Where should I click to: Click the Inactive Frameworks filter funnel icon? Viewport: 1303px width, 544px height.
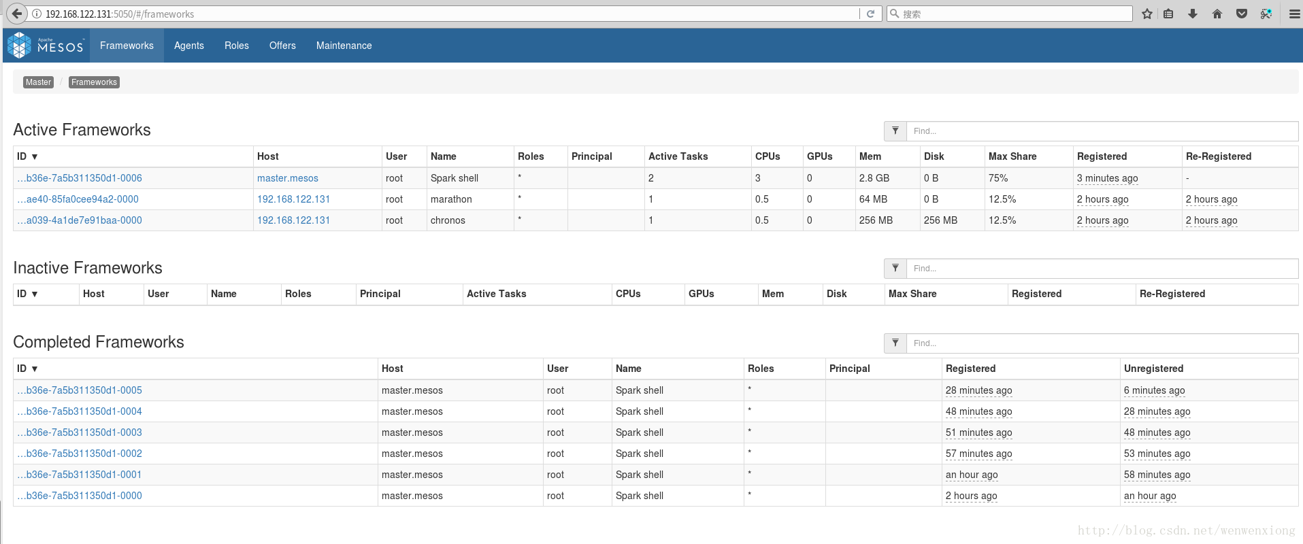(x=895, y=268)
